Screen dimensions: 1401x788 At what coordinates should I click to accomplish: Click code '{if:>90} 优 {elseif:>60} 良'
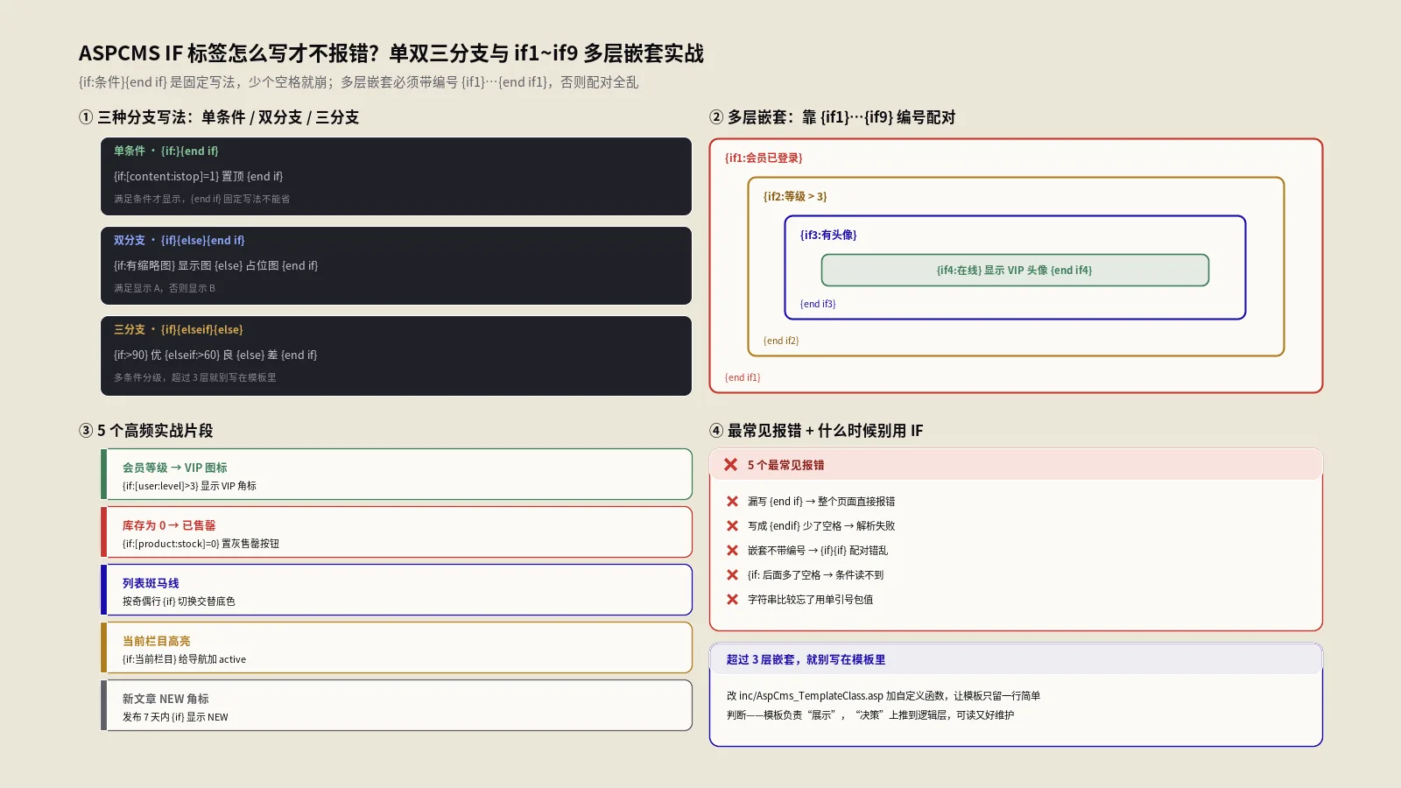[x=215, y=355]
